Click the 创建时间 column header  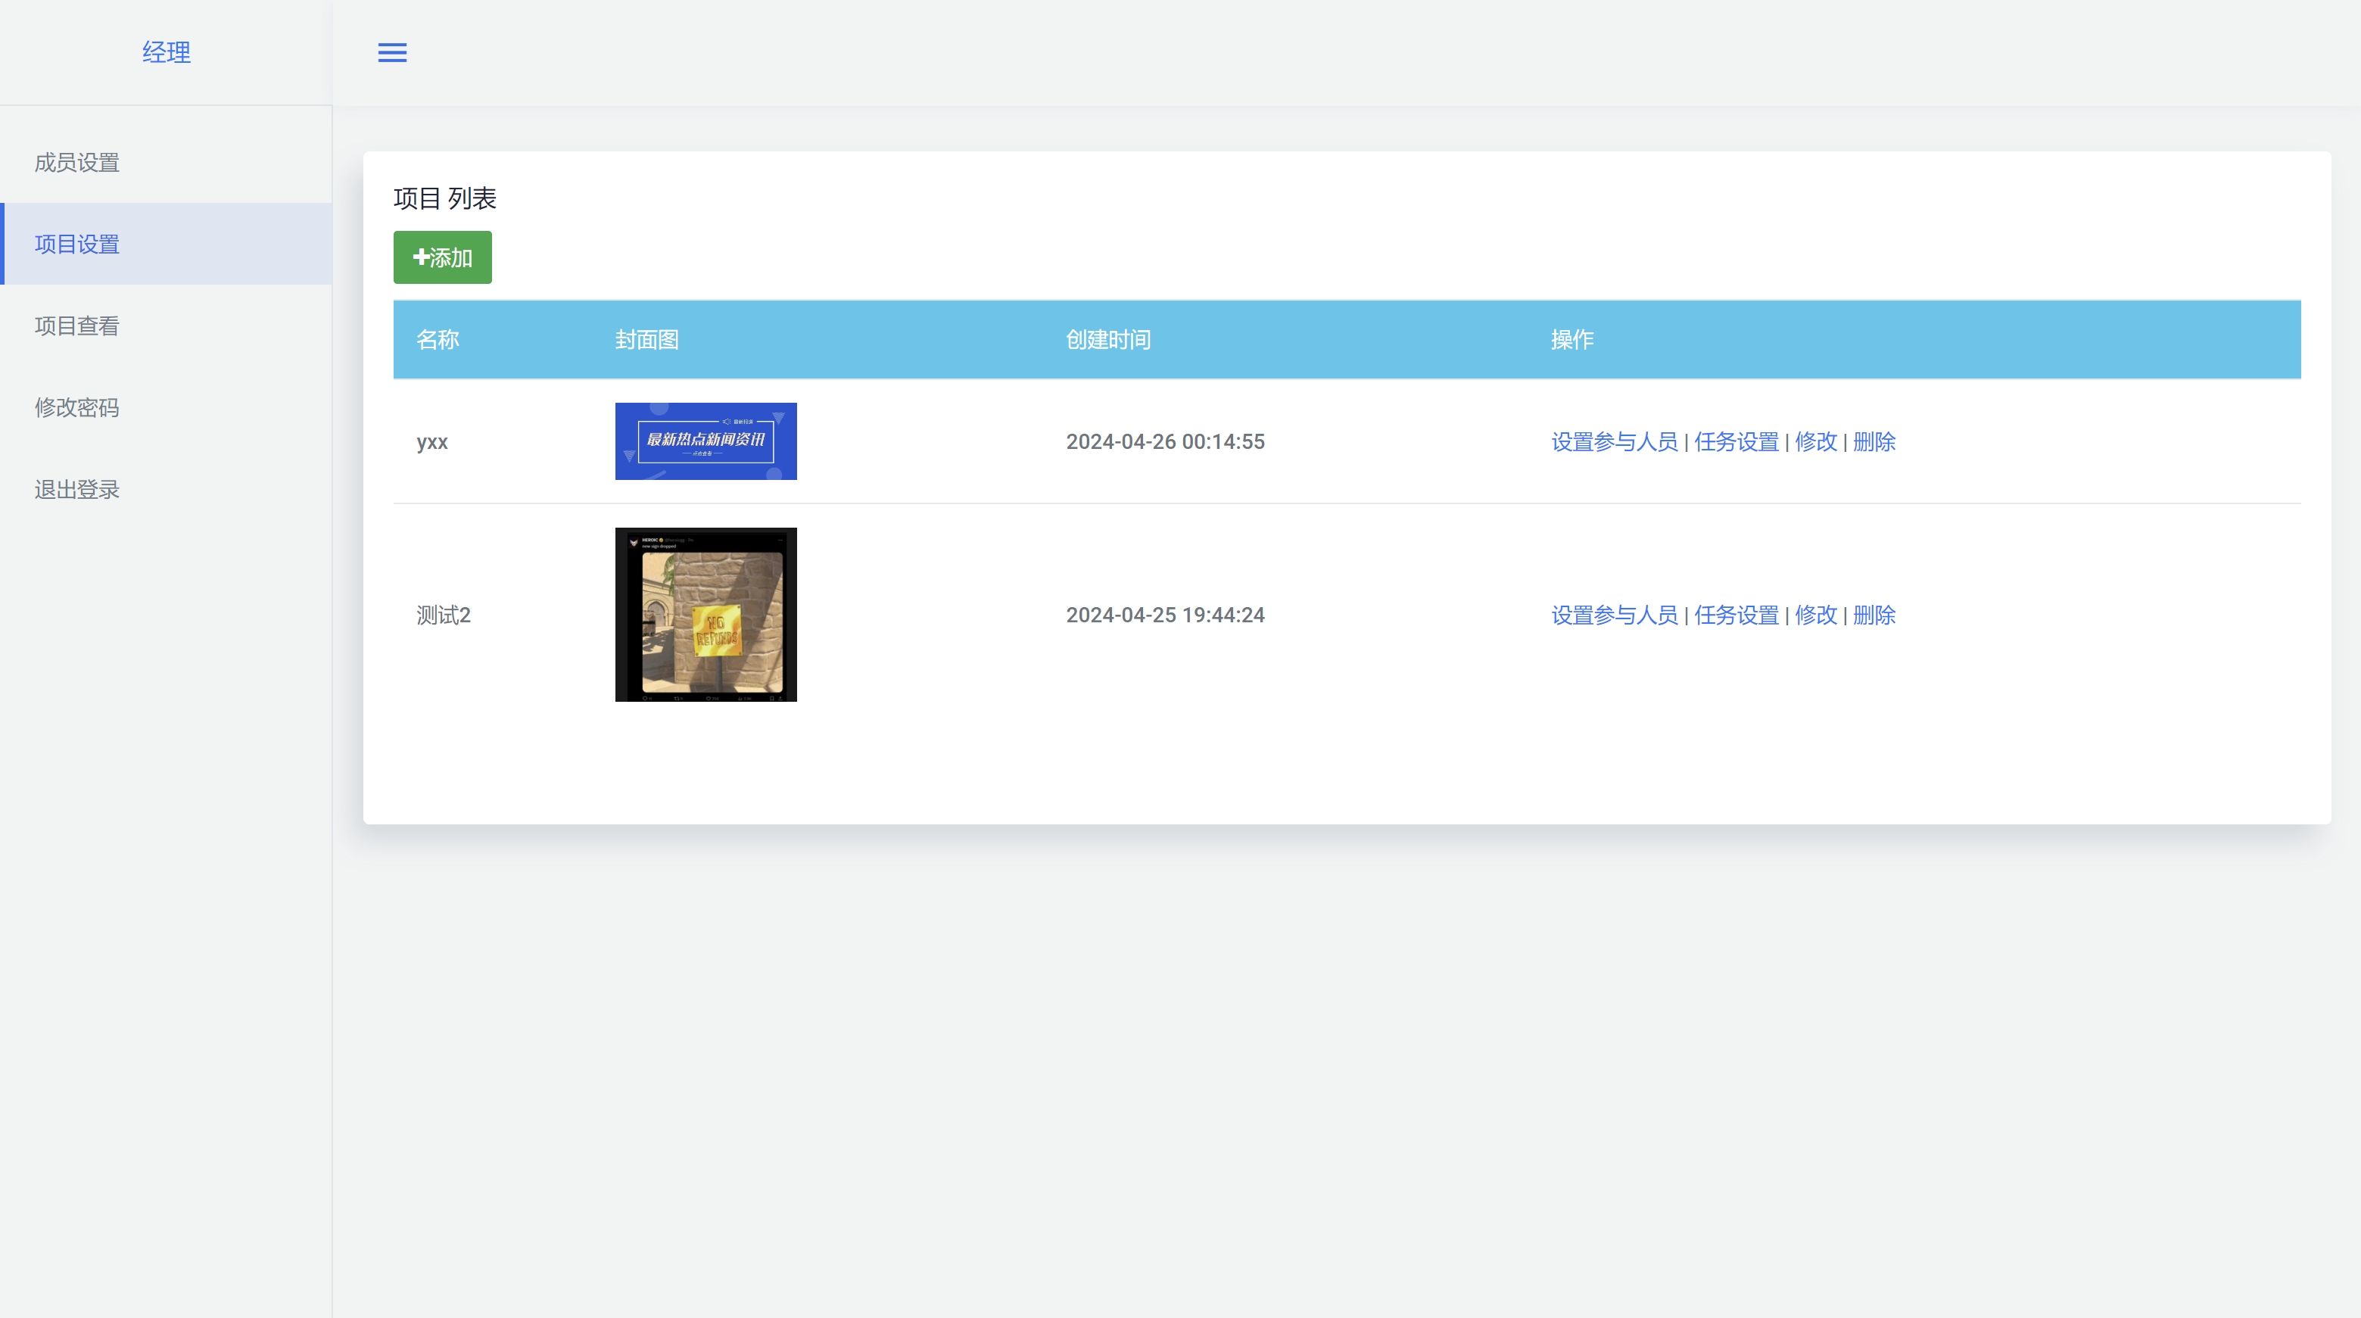point(1108,340)
